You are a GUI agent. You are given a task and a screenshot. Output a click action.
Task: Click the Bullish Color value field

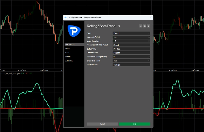(131, 49)
